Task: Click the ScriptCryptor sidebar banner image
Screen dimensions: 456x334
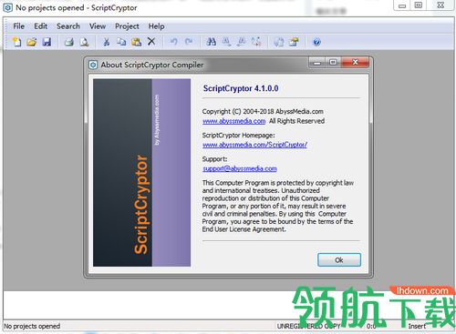Action: pyautogui.click(x=141, y=173)
